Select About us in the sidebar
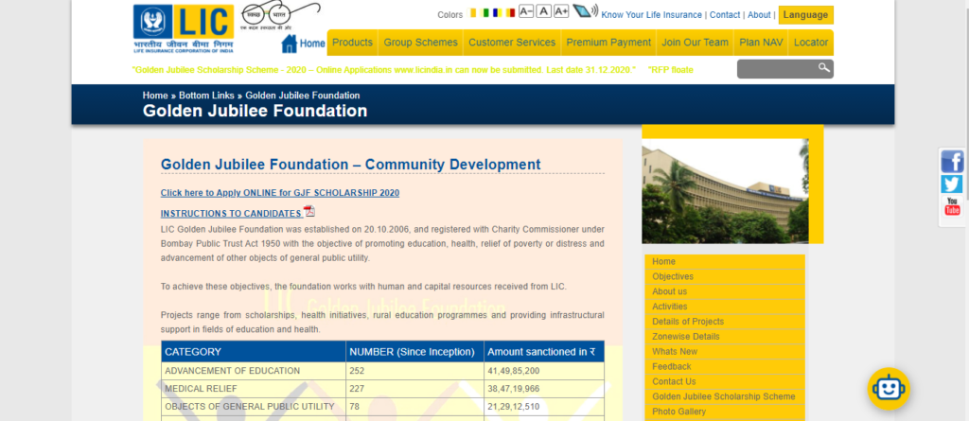969x421 pixels. pyautogui.click(x=725, y=291)
